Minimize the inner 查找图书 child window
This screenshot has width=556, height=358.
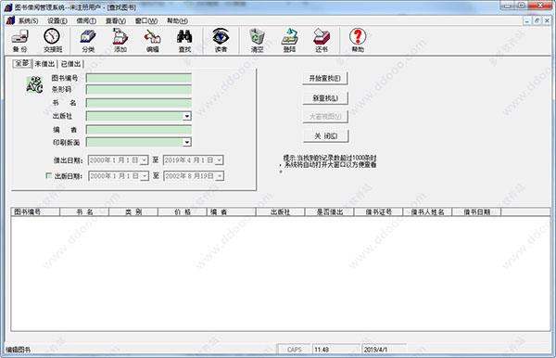pyautogui.click(x=527, y=21)
